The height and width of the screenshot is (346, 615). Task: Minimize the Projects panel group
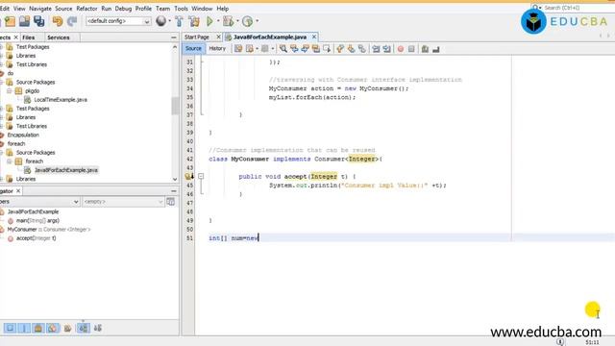174,37
